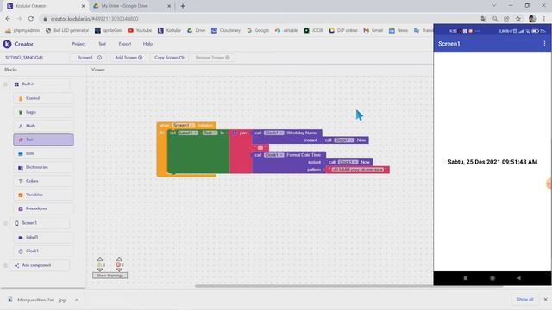Select the Control blocks category
The height and width of the screenshot is (310, 552).
(x=44, y=98)
